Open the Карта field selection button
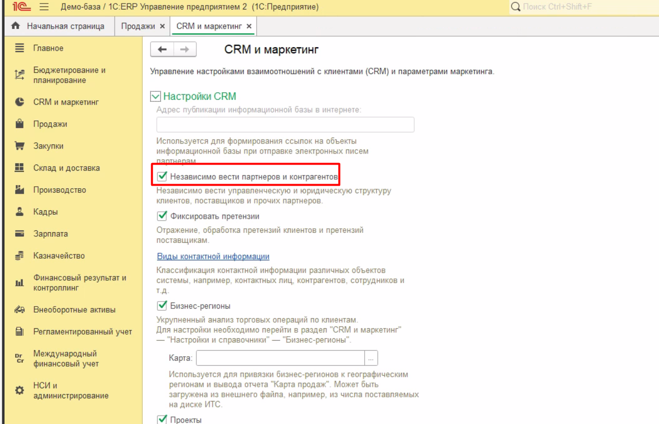Screen dimensions: 659x424 (x=371, y=358)
